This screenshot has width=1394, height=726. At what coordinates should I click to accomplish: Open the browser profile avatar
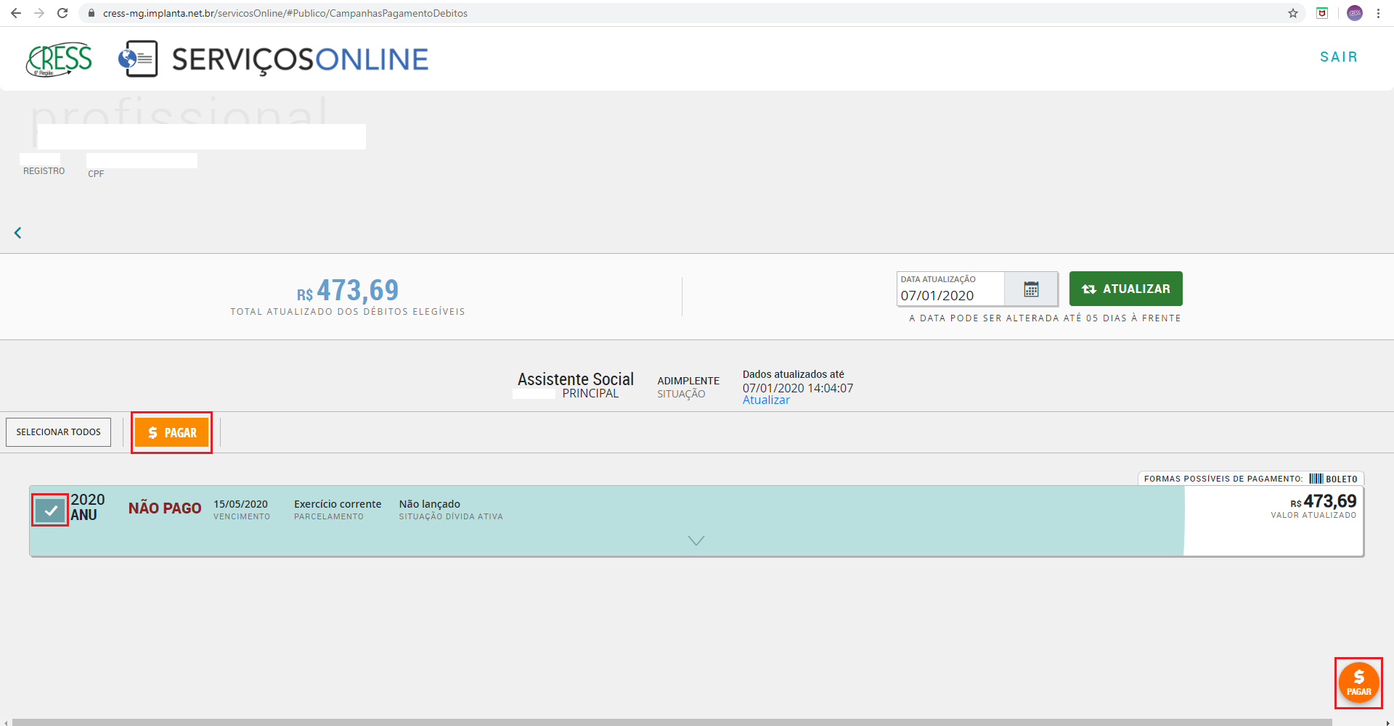[1355, 13]
